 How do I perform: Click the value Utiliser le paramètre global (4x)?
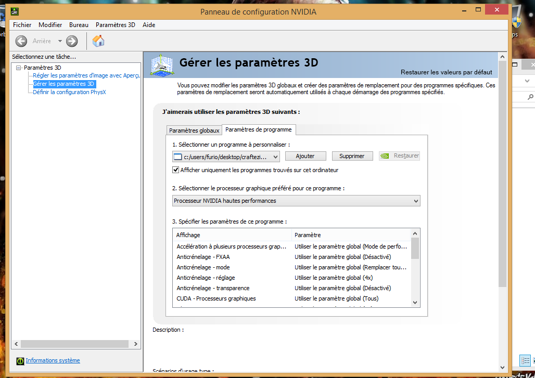[x=334, y=278]
